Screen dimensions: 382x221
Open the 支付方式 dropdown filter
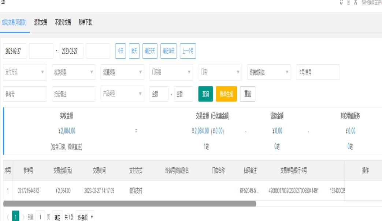25,72
